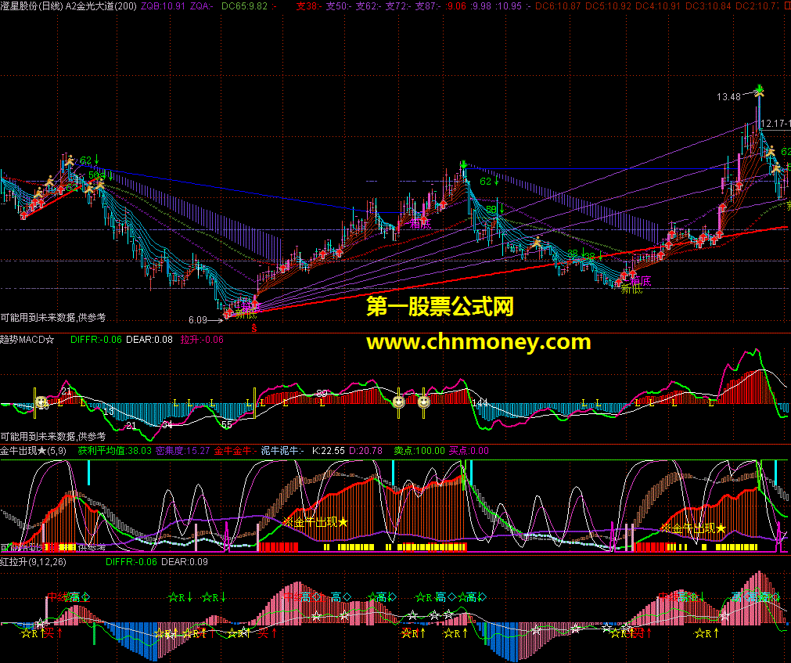Click the 6.09 low price label
Image resolution: width=791 pixels, height=663 pixels.
pyautogui.click(x=198, y=320)
